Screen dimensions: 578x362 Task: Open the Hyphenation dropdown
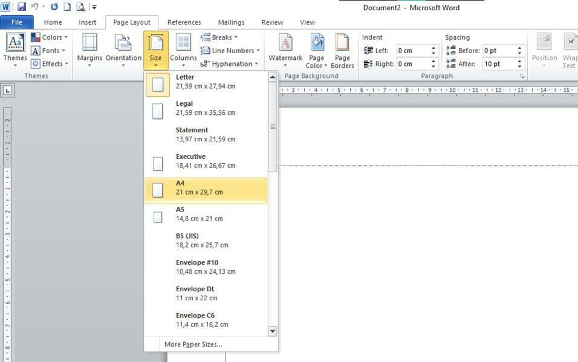click(x=230, y=64)
